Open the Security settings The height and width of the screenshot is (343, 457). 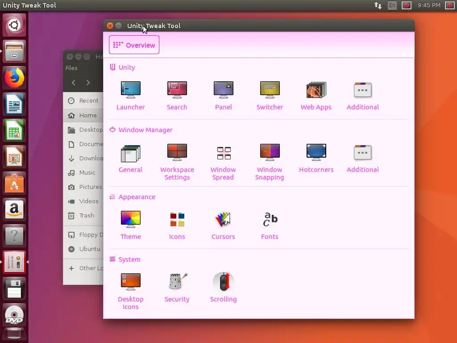(177, 288)
